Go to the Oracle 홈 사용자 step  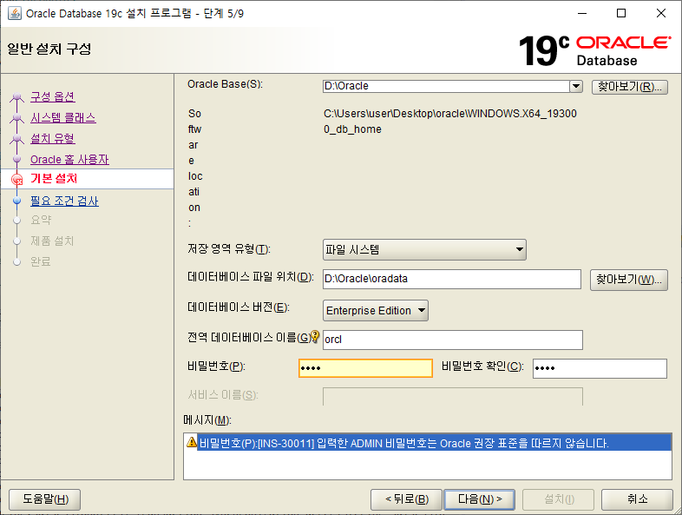click(69, 159)
